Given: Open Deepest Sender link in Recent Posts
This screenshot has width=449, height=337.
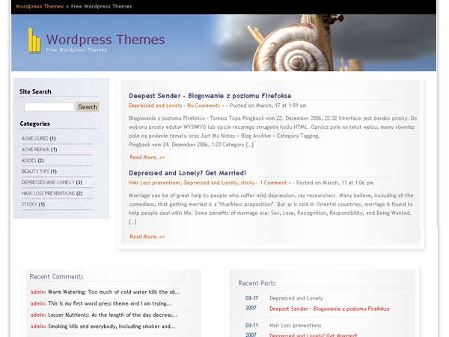Looking at the screenshot, I should [x=329, y=309].
